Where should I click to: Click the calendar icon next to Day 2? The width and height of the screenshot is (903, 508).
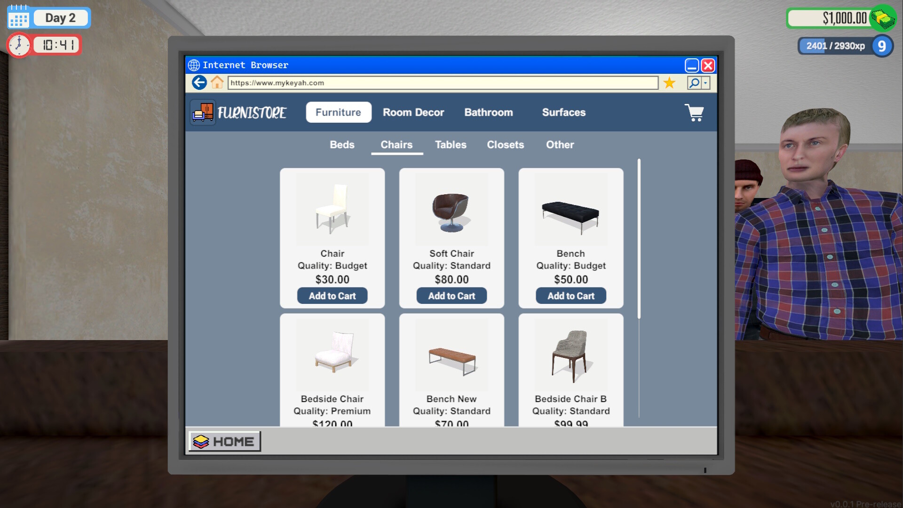pos(18,17)
